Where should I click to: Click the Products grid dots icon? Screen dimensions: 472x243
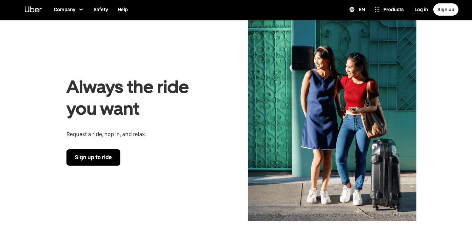[x=377, y=10]
